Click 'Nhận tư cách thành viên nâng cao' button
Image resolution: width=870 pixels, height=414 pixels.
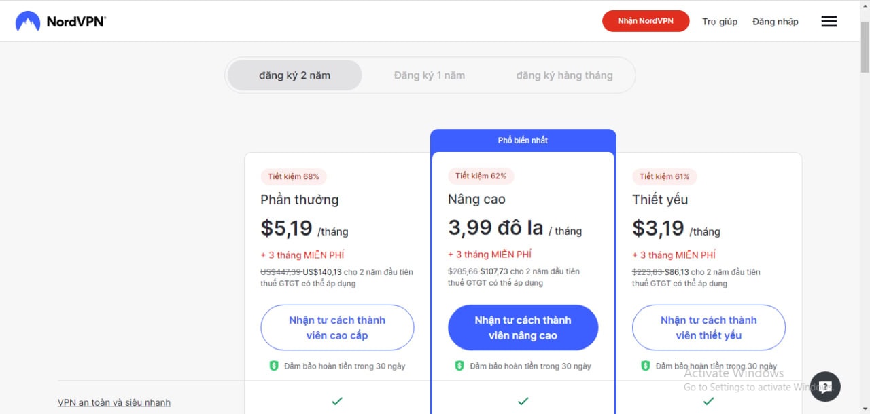click(523, 328)
